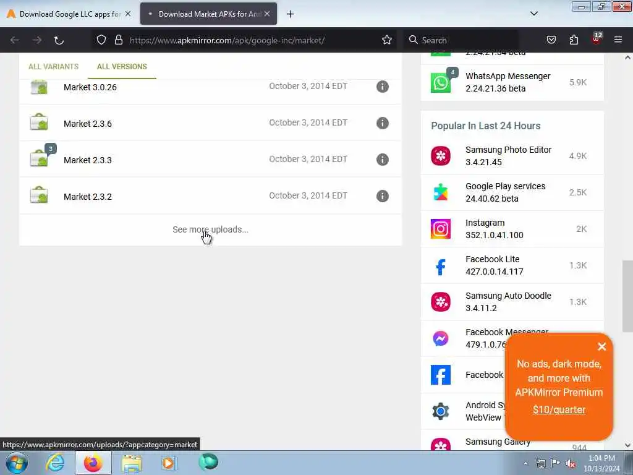
Task: Open info for Market 2.3.3
Action: click(382, 160)
